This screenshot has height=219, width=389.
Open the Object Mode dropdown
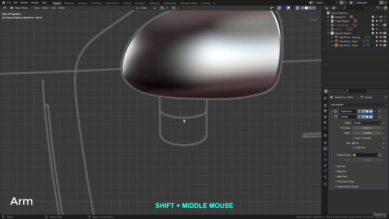click(x=21, y=8)
